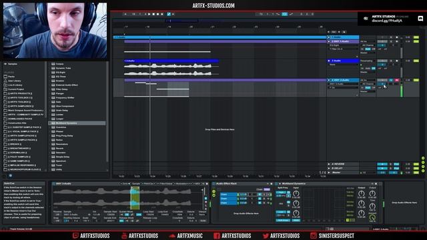The width and height of the screenshot is (427, 240).
Task: Select the first Chain in the rack
Action: (x=228, y=194)
